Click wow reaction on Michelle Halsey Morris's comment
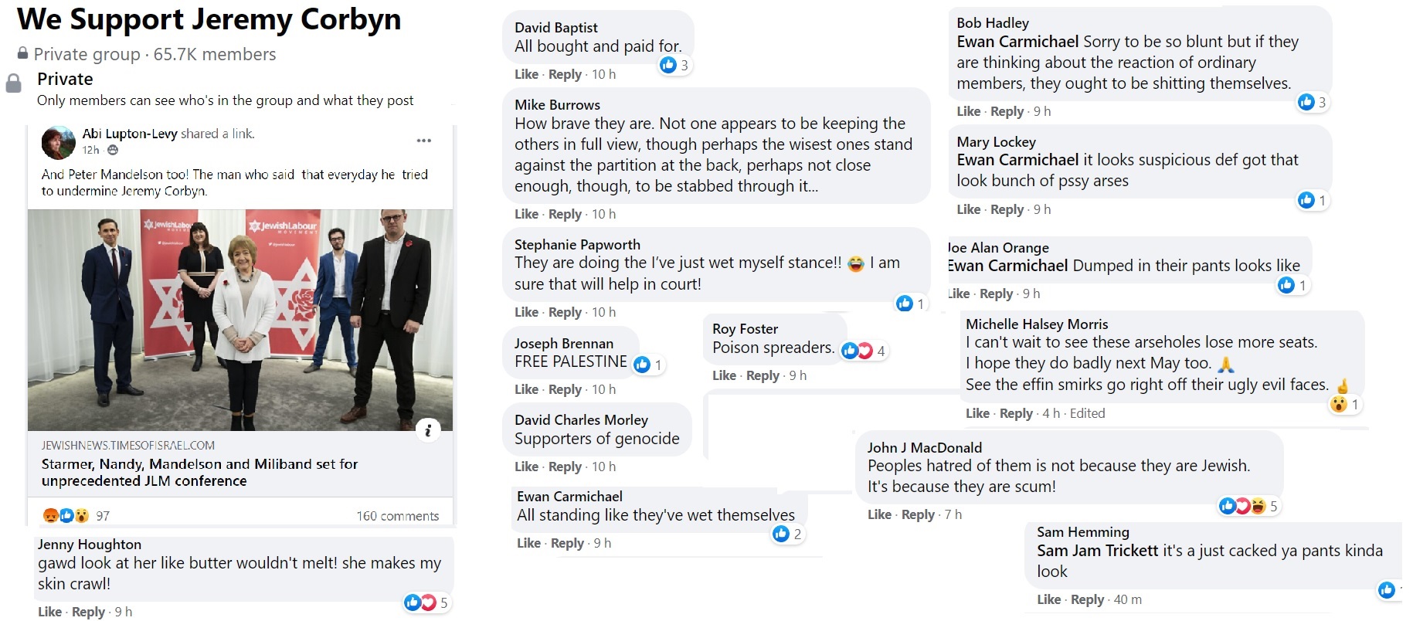Screen dimensions: 1413x621 (1339, 404)
